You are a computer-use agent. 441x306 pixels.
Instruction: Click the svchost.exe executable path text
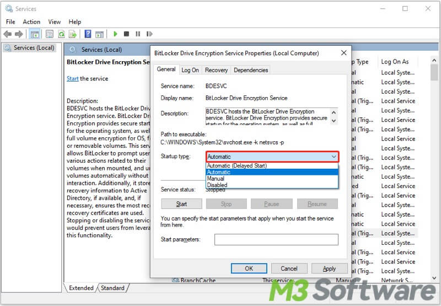click(x=222, y=142)
